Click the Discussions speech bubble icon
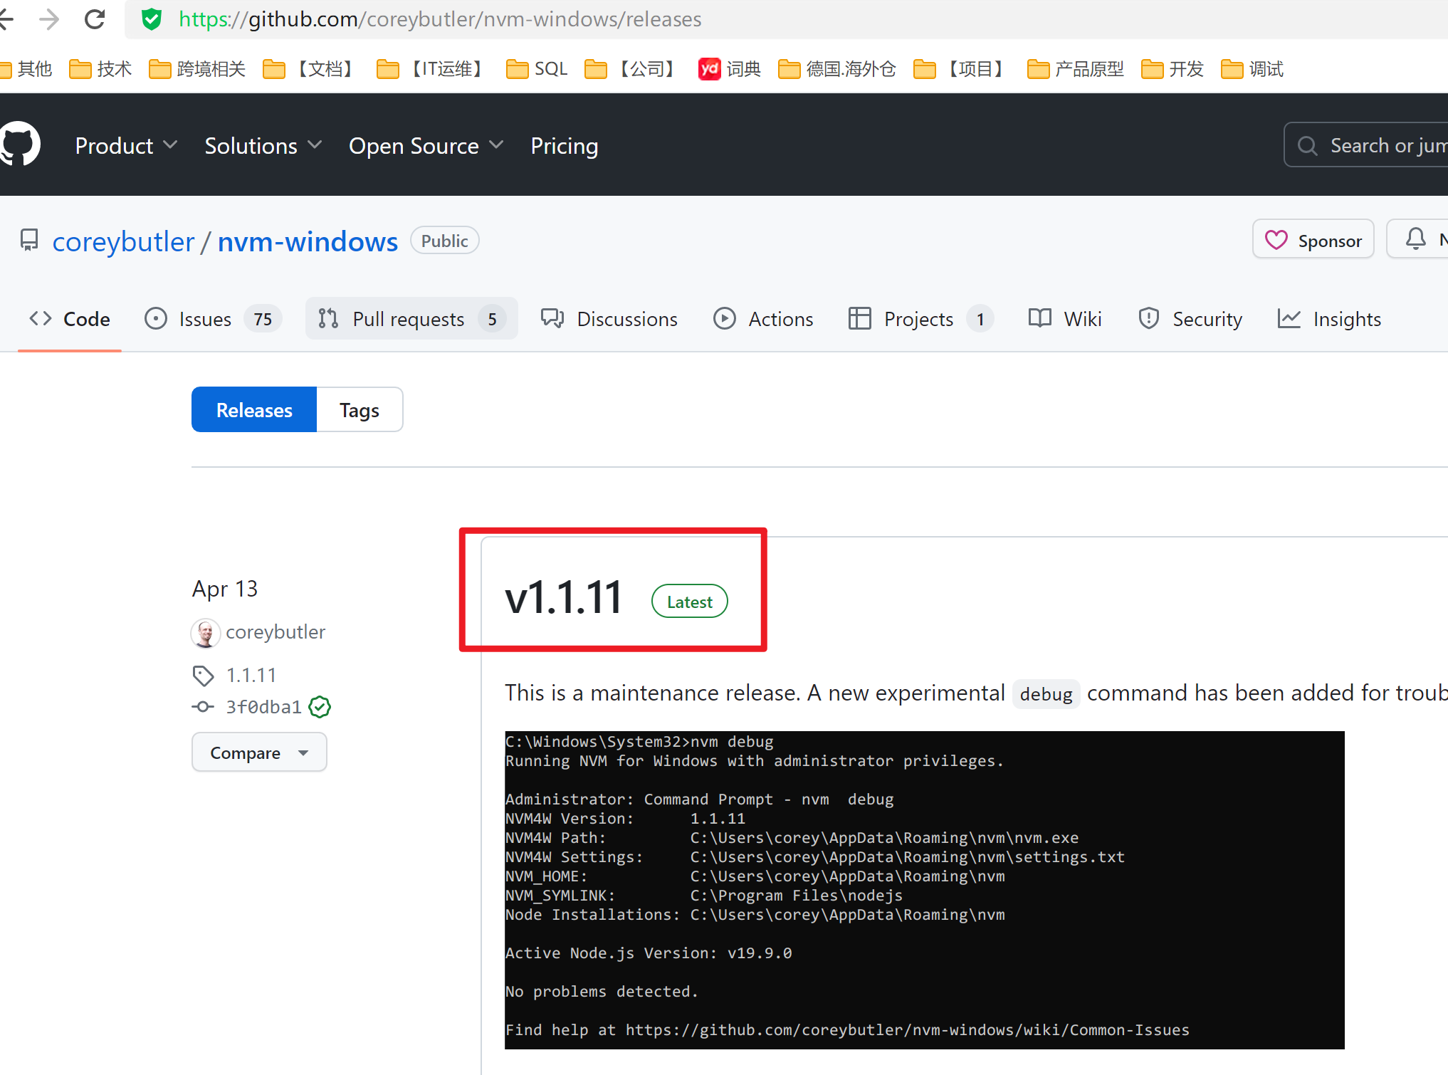 [552, 318]
